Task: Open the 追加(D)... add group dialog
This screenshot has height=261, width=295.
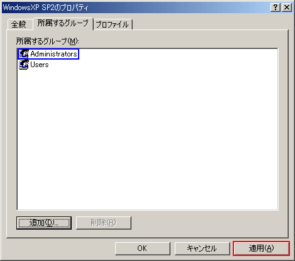Action: tap(44, 223)
